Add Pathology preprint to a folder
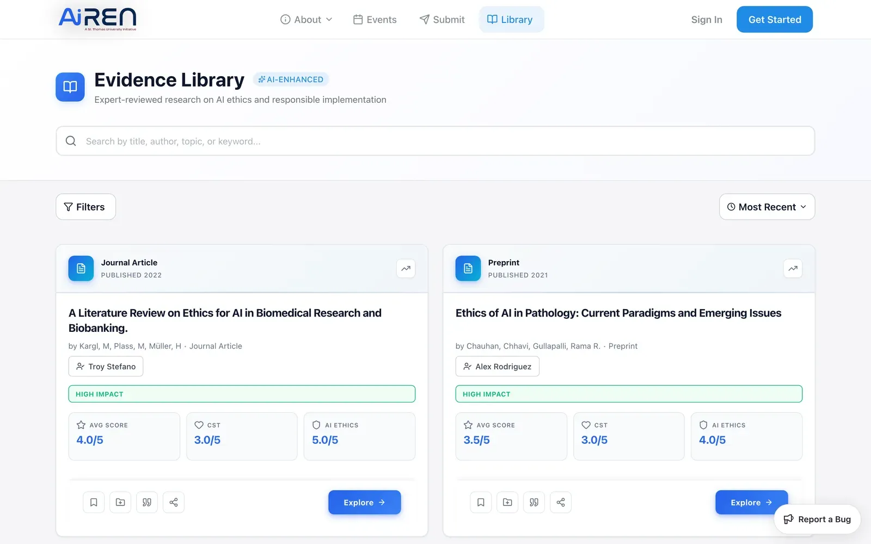Image resolution: width=871 pixels, height=544 pixels. click(507, 502)
